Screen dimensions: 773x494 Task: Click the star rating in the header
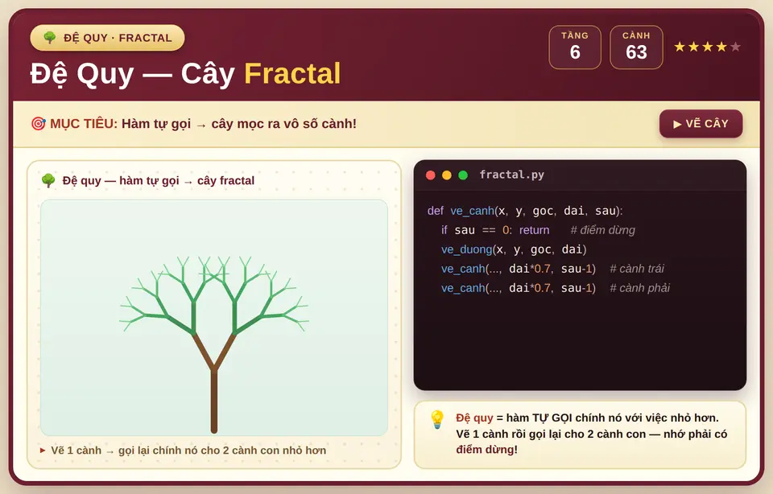[x=708, y=47]
